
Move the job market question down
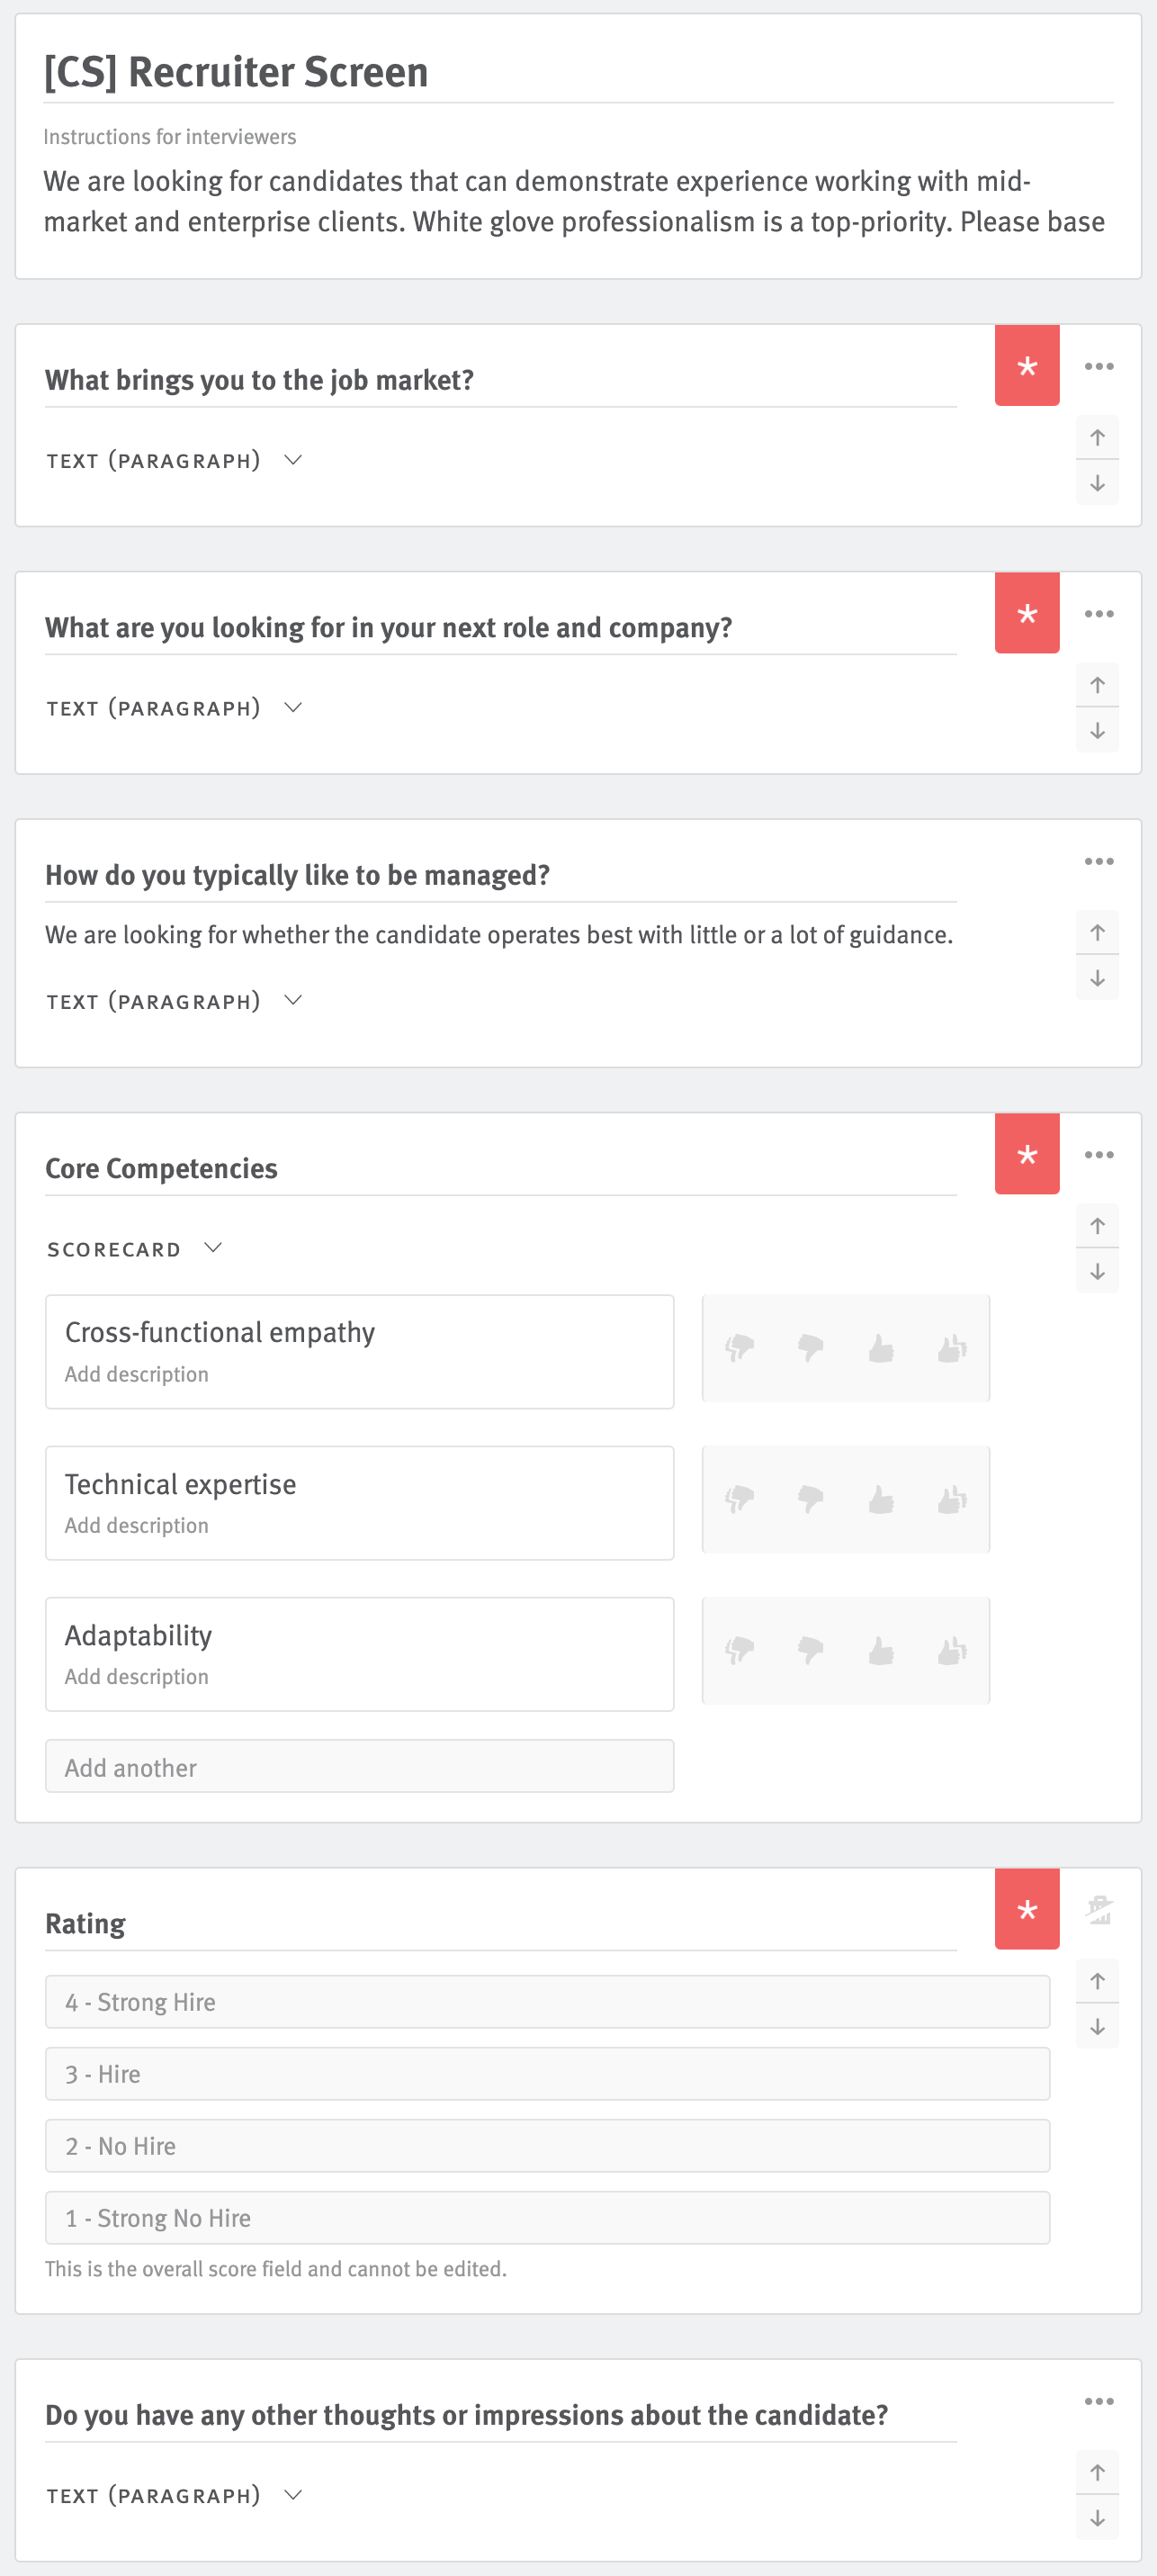(1097, 483)
